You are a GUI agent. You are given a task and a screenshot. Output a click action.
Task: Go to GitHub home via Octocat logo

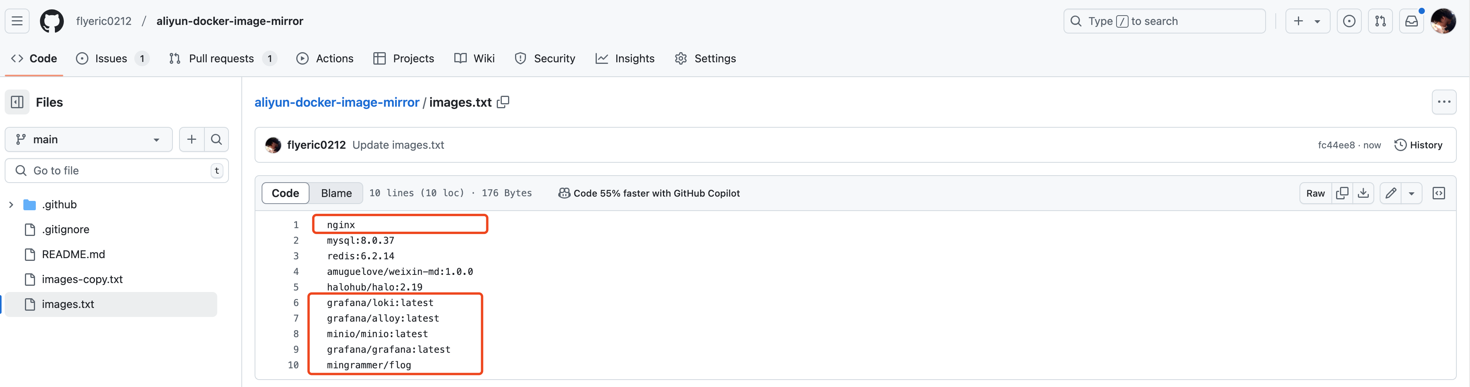pos(52,21)
